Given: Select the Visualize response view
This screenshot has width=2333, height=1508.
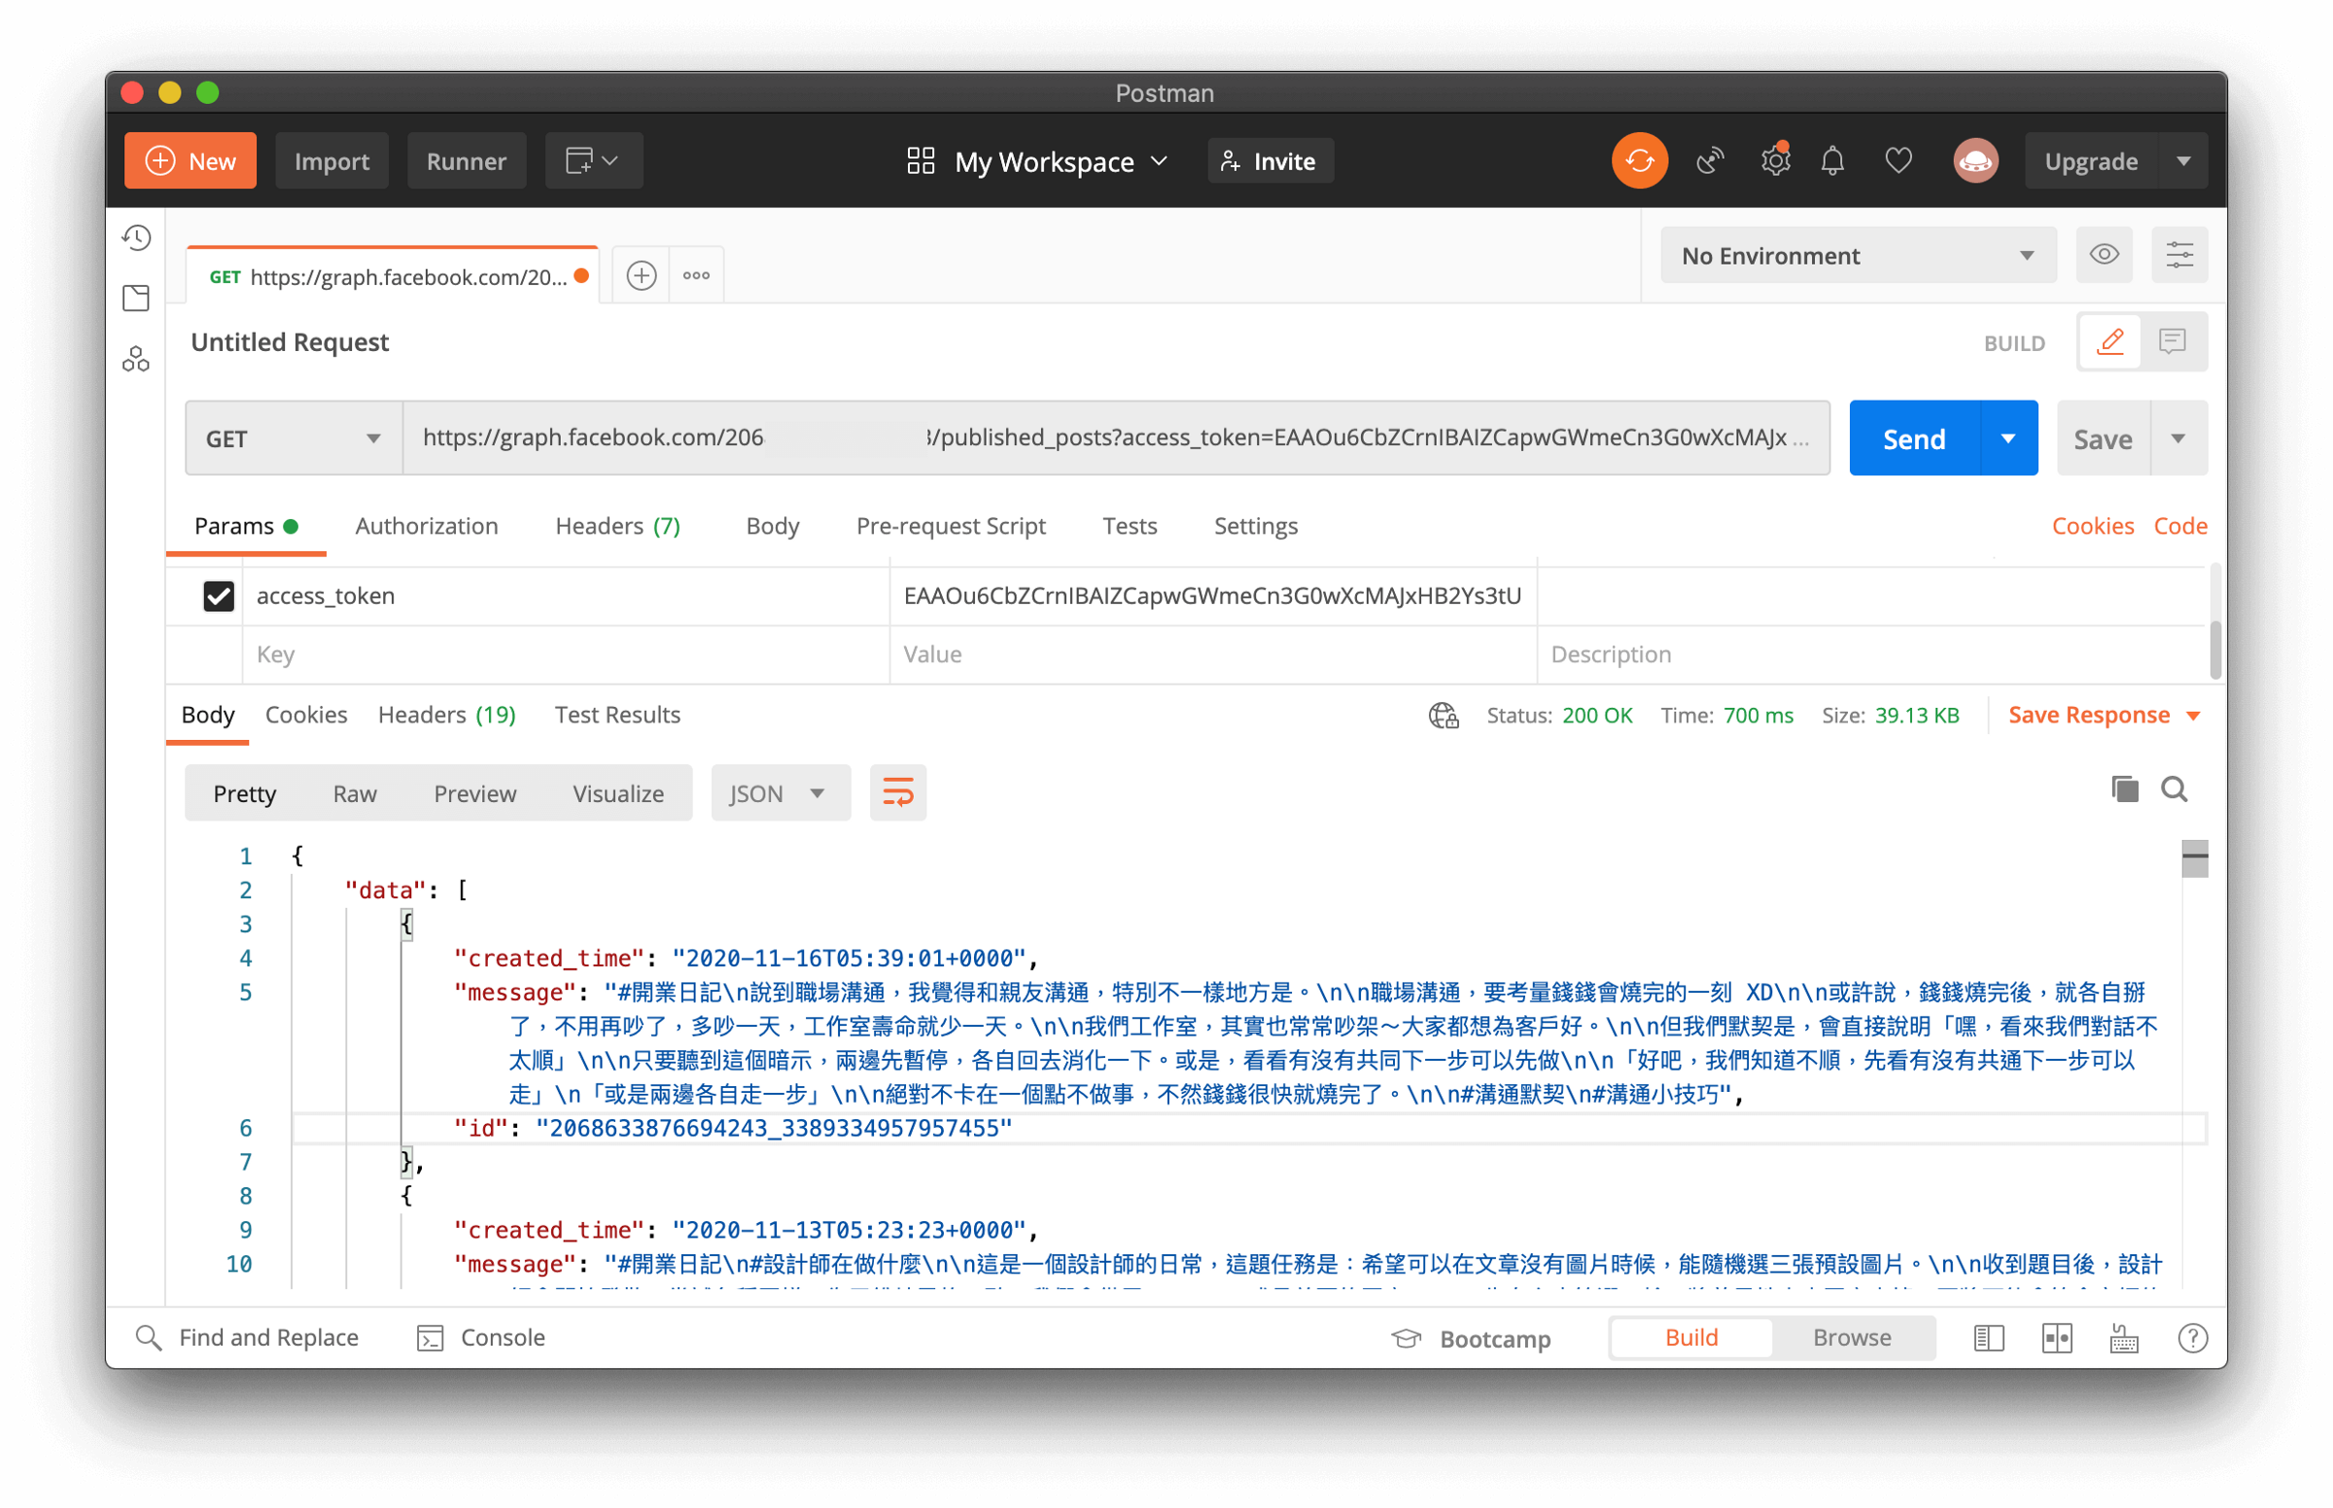Looking at the screenshot, I should 618,793.
